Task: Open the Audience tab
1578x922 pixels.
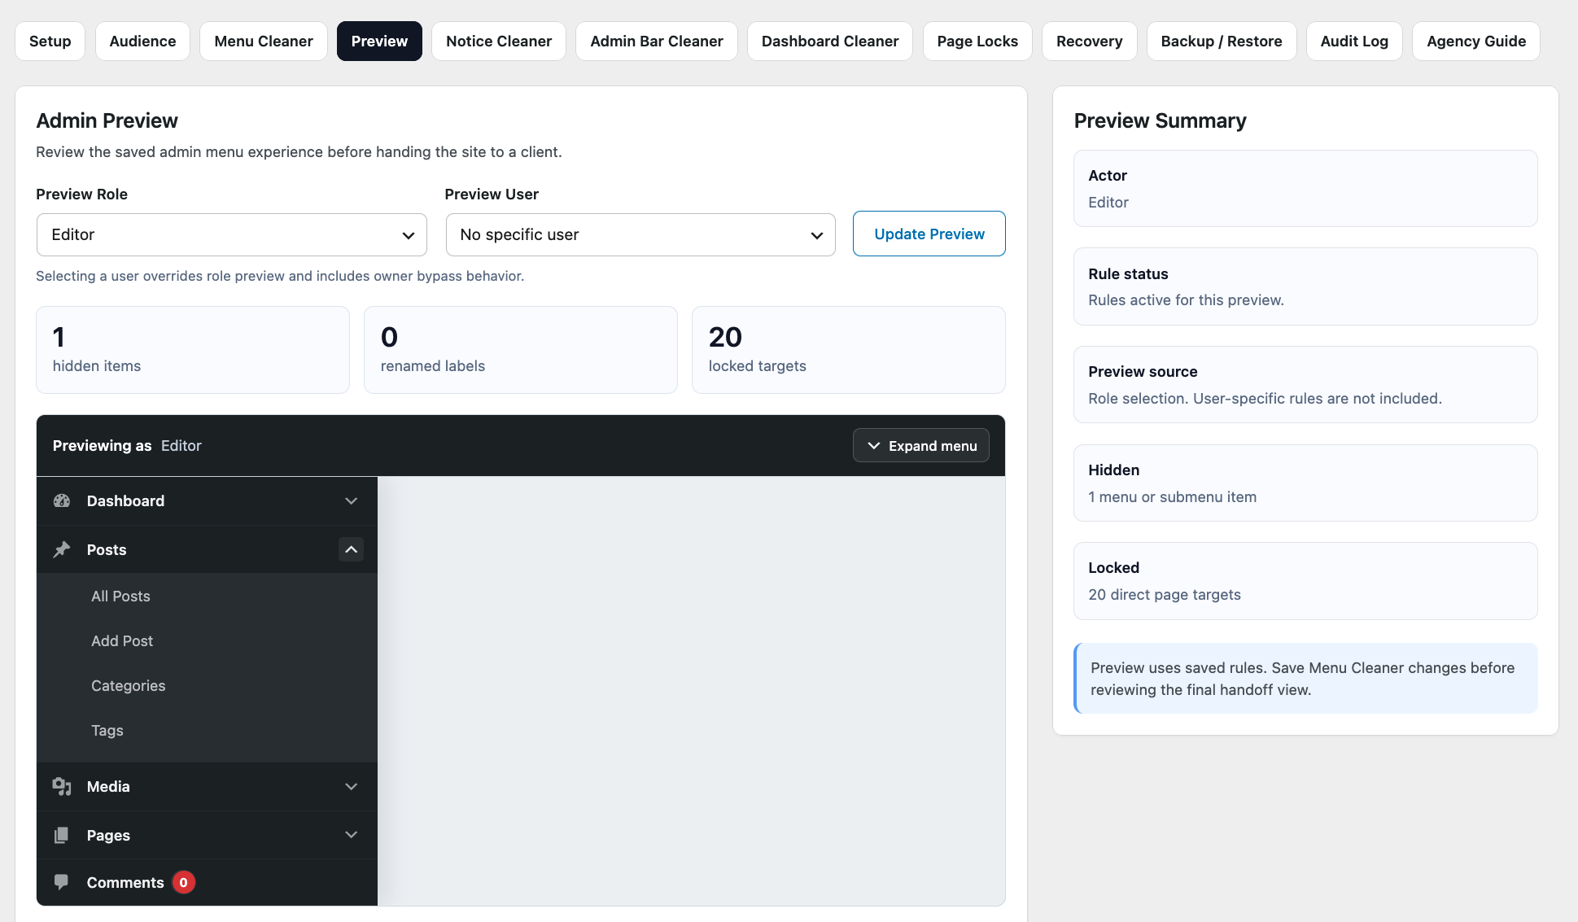Action: [x=142, y=41]
